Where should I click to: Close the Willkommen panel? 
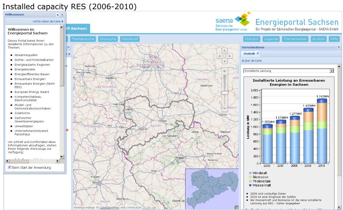tap(62, 15)
